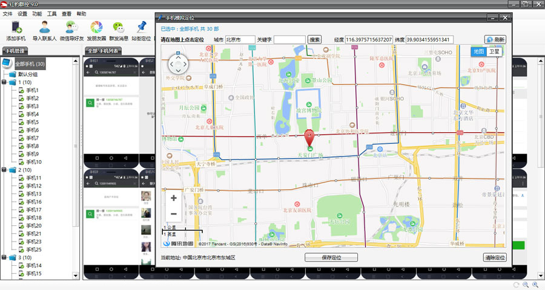This screenshot has width=545, height=290.
Task: Click refresh icon in bottom status bar
Action: point(516,285)
